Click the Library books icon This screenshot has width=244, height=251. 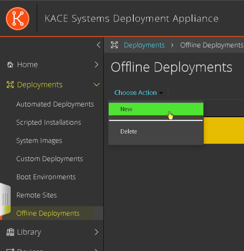click(x=10, y=232)
